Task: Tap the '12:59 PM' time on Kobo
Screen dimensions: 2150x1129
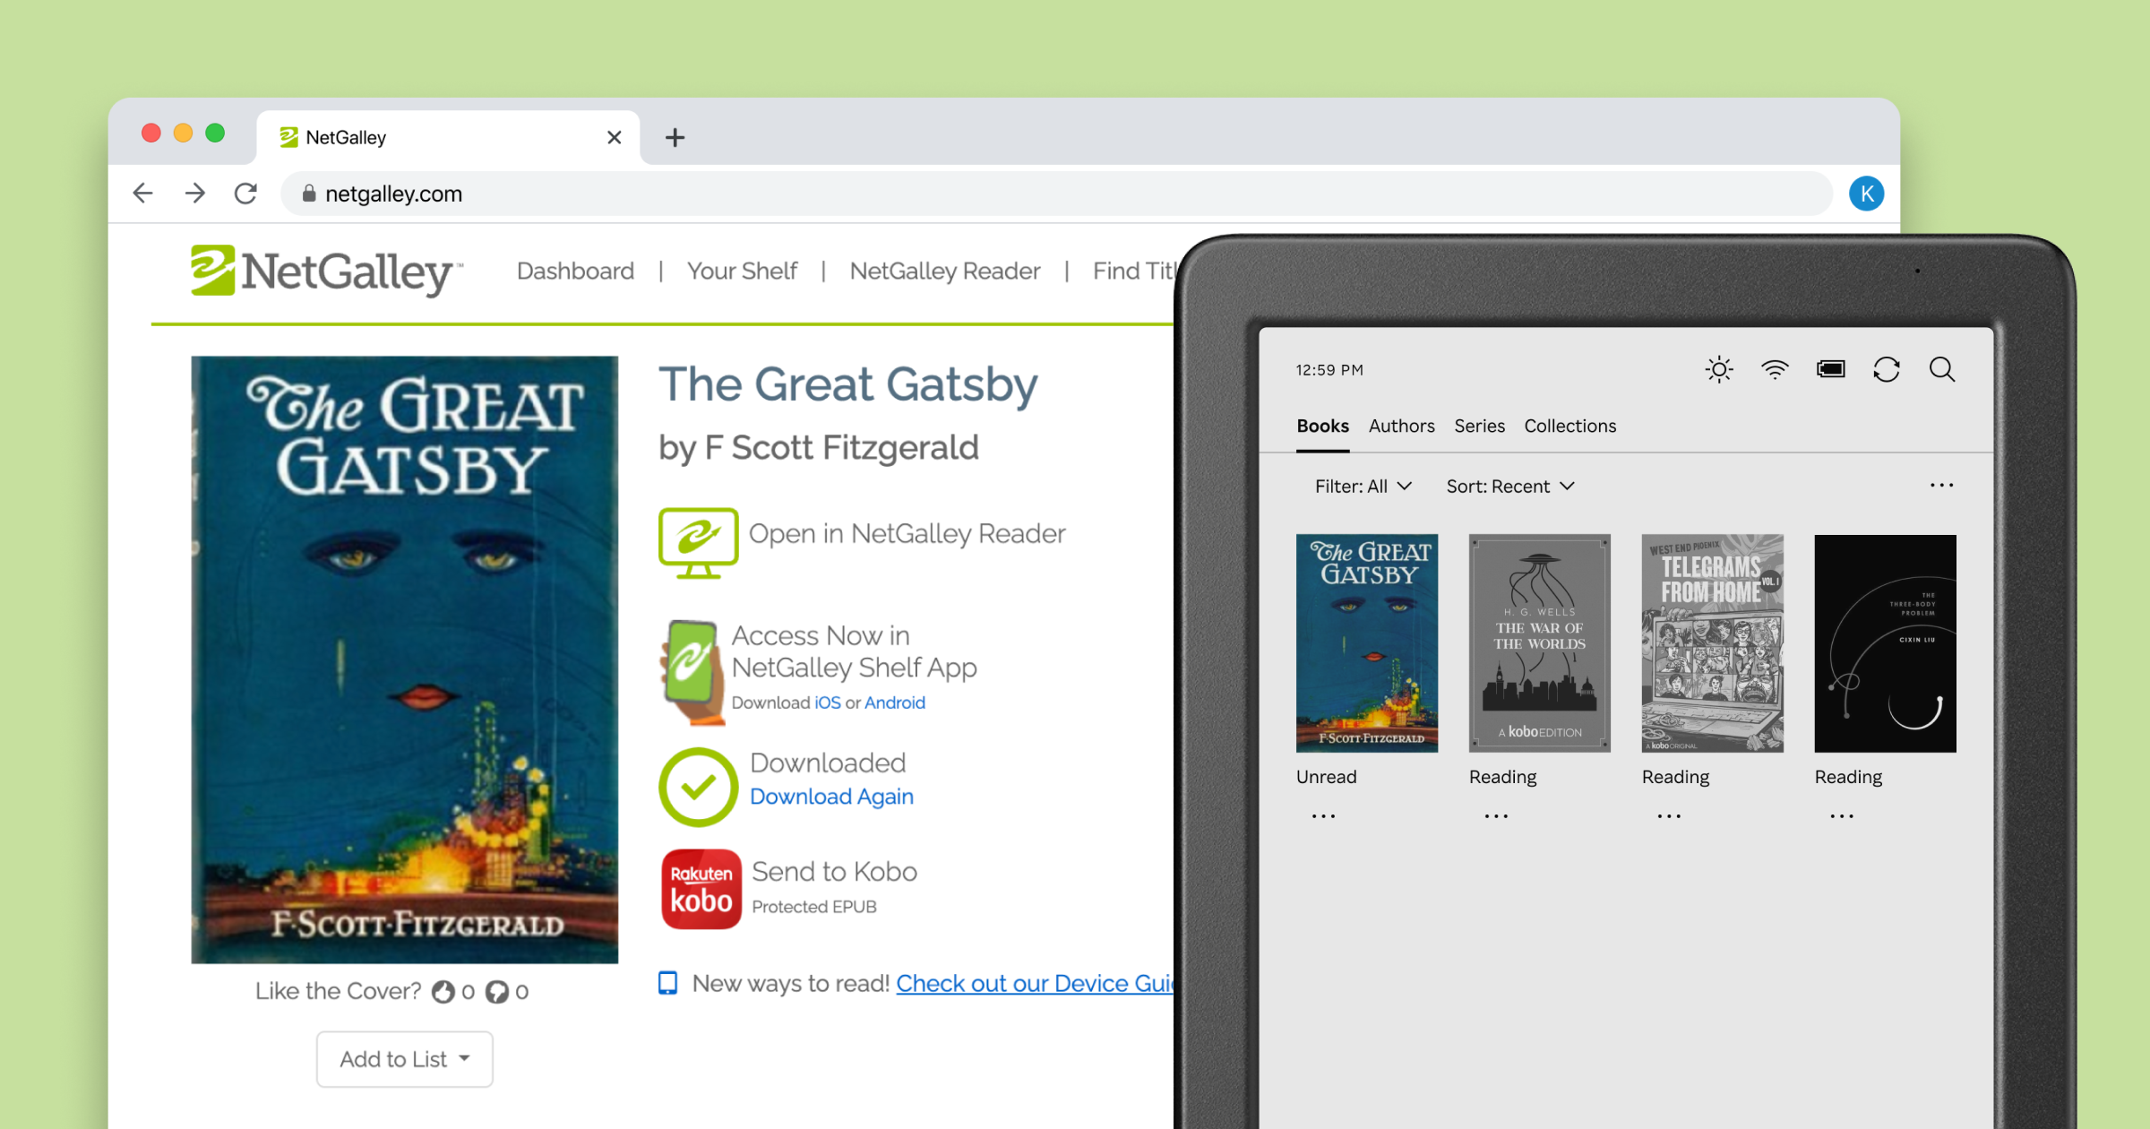Action: pos(1329,370)
